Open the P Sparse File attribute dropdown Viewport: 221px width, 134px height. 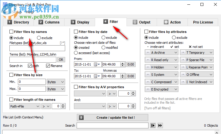[197, 60]
